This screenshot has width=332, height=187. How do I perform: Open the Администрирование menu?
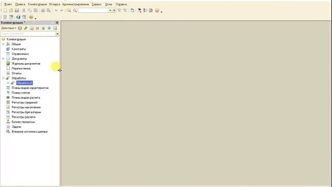(x=76, y=4)
